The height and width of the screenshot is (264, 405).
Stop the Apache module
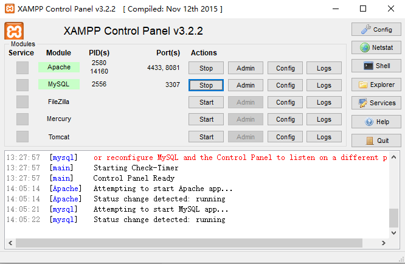pyautogui.click(x=206, y=68)
